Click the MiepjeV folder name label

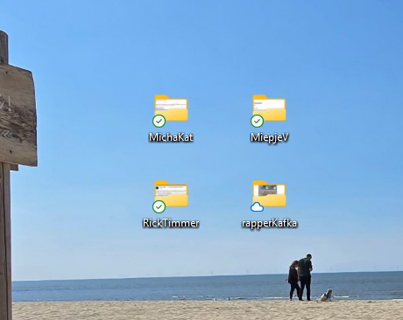pyautogui.click(x=269, y=137)
